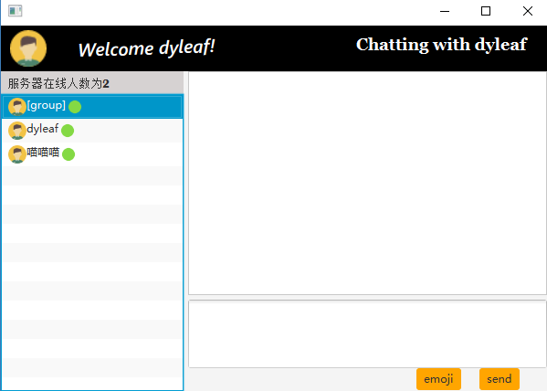Click the 服务器在线人数为2 status label
This screenshot has height=391, width=547.
click(58, 83)
